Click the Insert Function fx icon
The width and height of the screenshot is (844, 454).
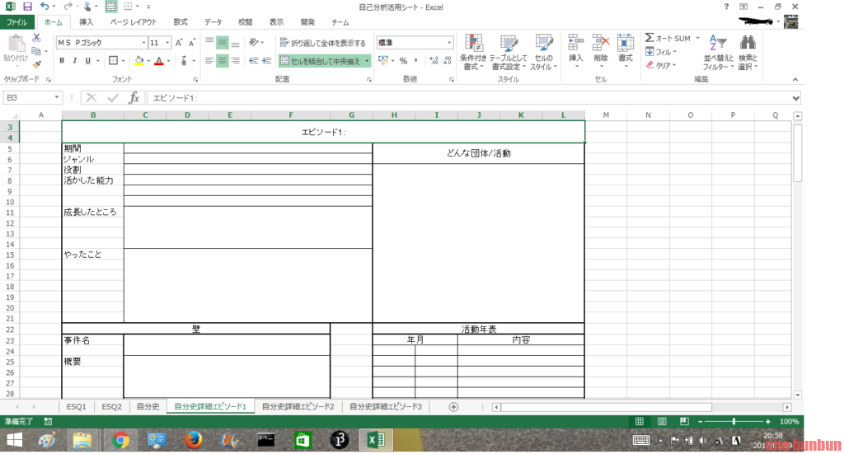[x=134, y=98]
